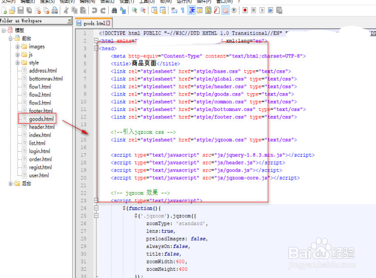Close the goods.html tab with X

[x=108, y=23]
